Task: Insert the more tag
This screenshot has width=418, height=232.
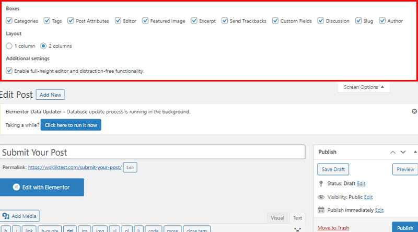Action: tap(172, 229)
